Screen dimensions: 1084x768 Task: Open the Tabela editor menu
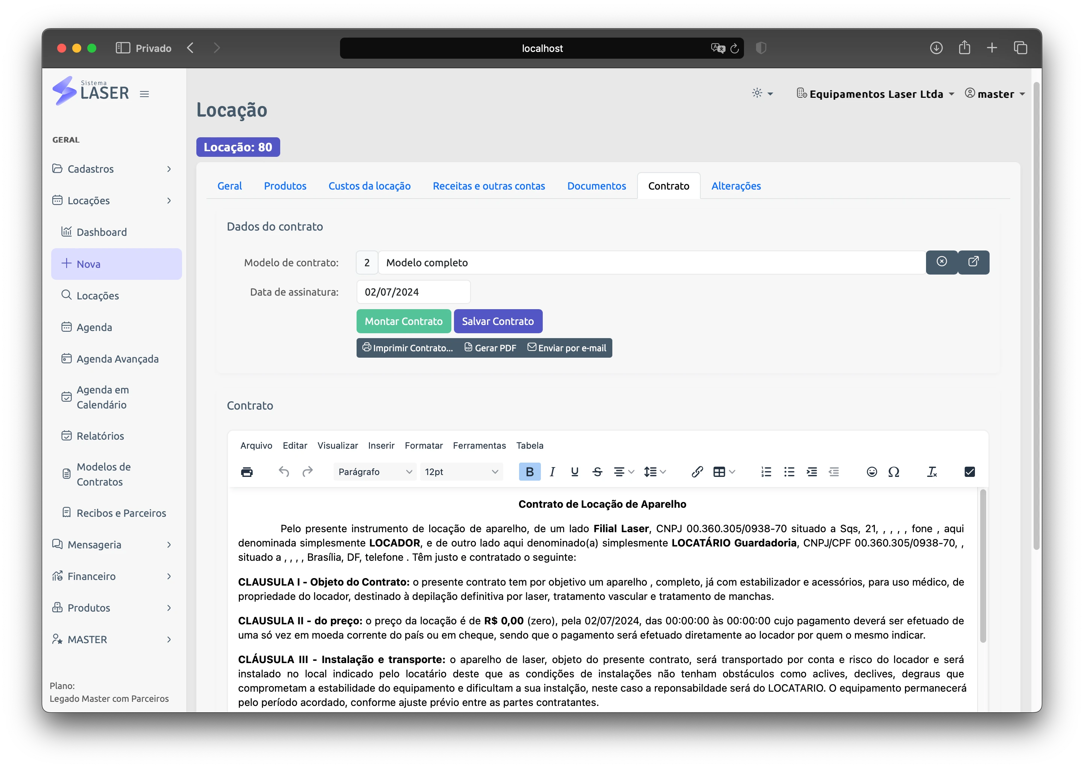[x=530, y=445]
